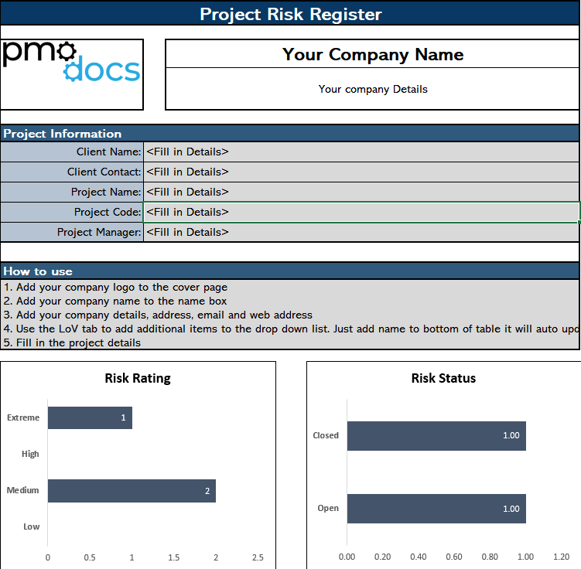Click the Client Name details field
581x569 pixels.
[361, 152]
